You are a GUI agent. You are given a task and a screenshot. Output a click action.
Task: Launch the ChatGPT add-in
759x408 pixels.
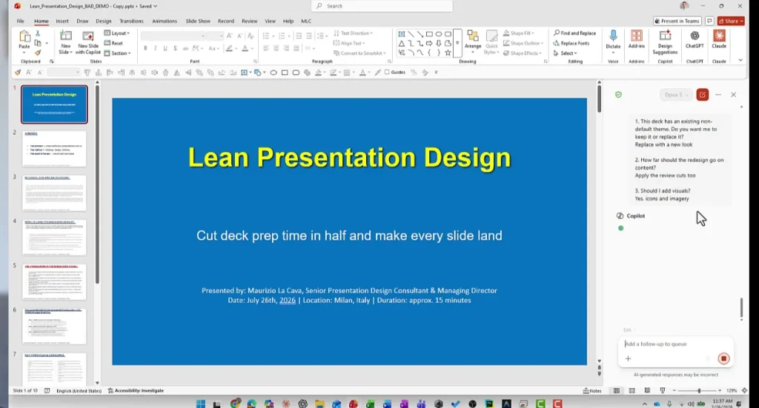pyautogui.click(x=695, y=40)
